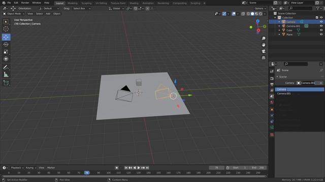The height and width of the screenshot is (182, 325).
Task: Switch to the Sculpting workspace tab
Action: pos(86,3)
